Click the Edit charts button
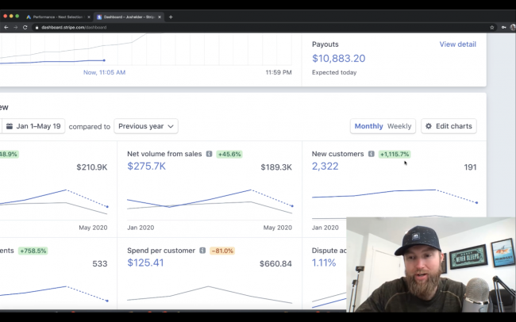Viewport: 516px width, 322px height. click(449, 126)
